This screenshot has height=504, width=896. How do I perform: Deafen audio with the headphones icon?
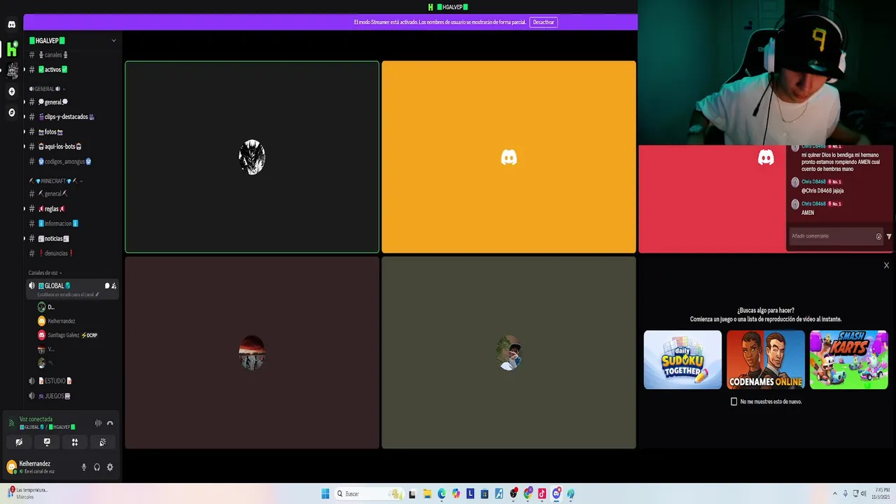tap(97, 467)
